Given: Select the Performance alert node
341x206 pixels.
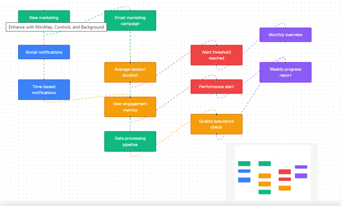Looking at the screenshot, I should tap(216, 87).
